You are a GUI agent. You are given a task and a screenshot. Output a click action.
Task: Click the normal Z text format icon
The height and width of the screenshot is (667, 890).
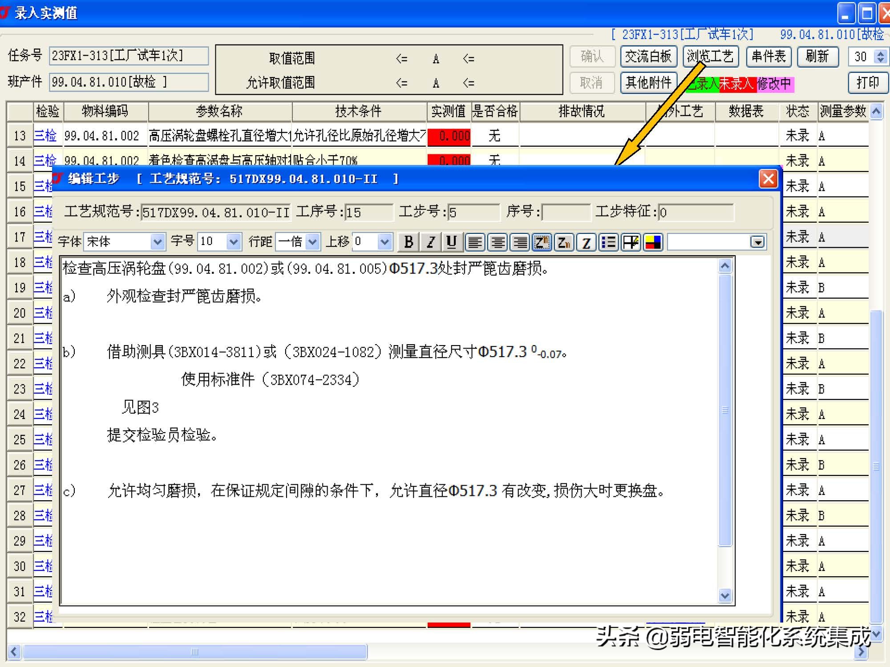tap(587, 242)
